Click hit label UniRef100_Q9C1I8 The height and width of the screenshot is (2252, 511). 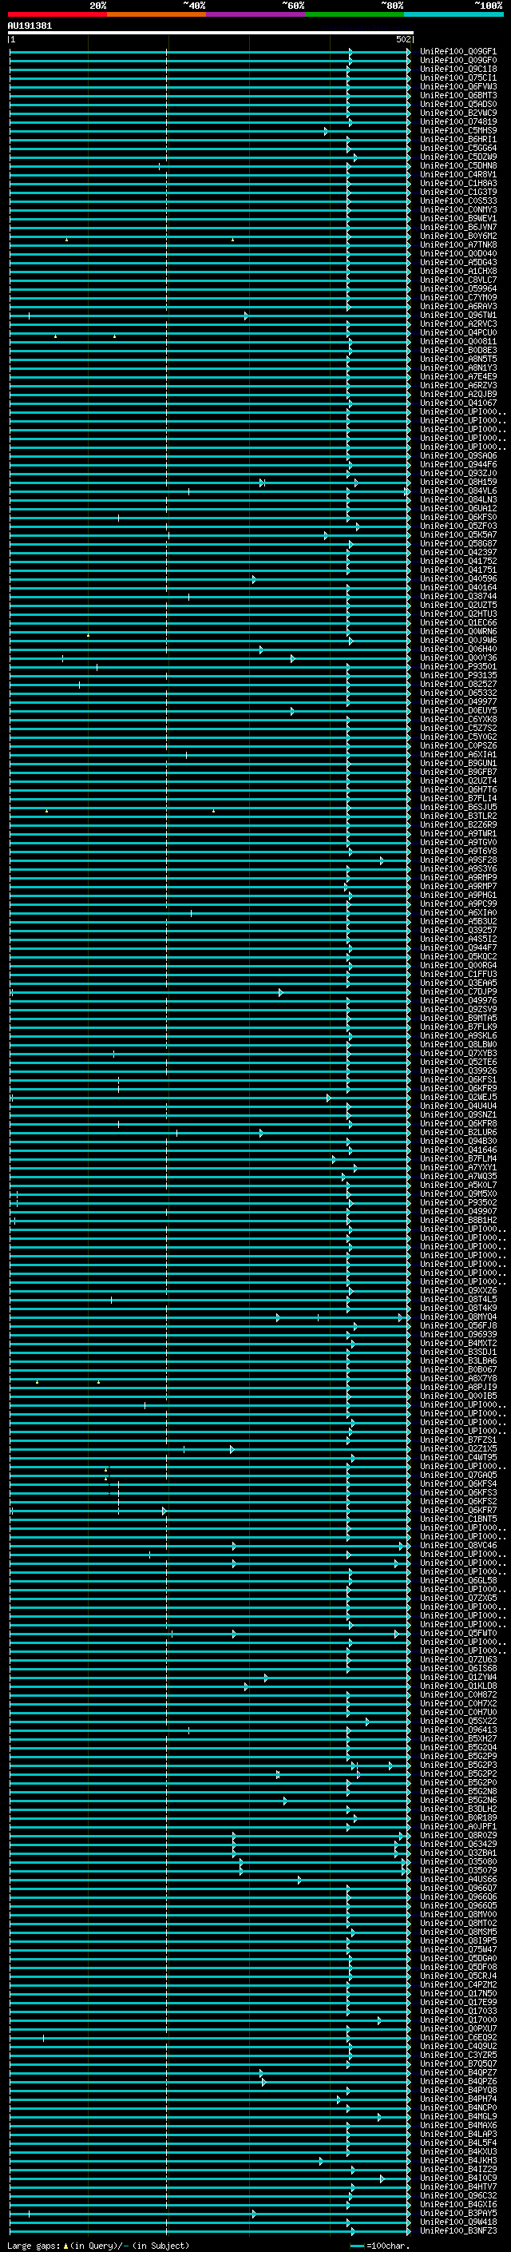(x=458, y=69)
